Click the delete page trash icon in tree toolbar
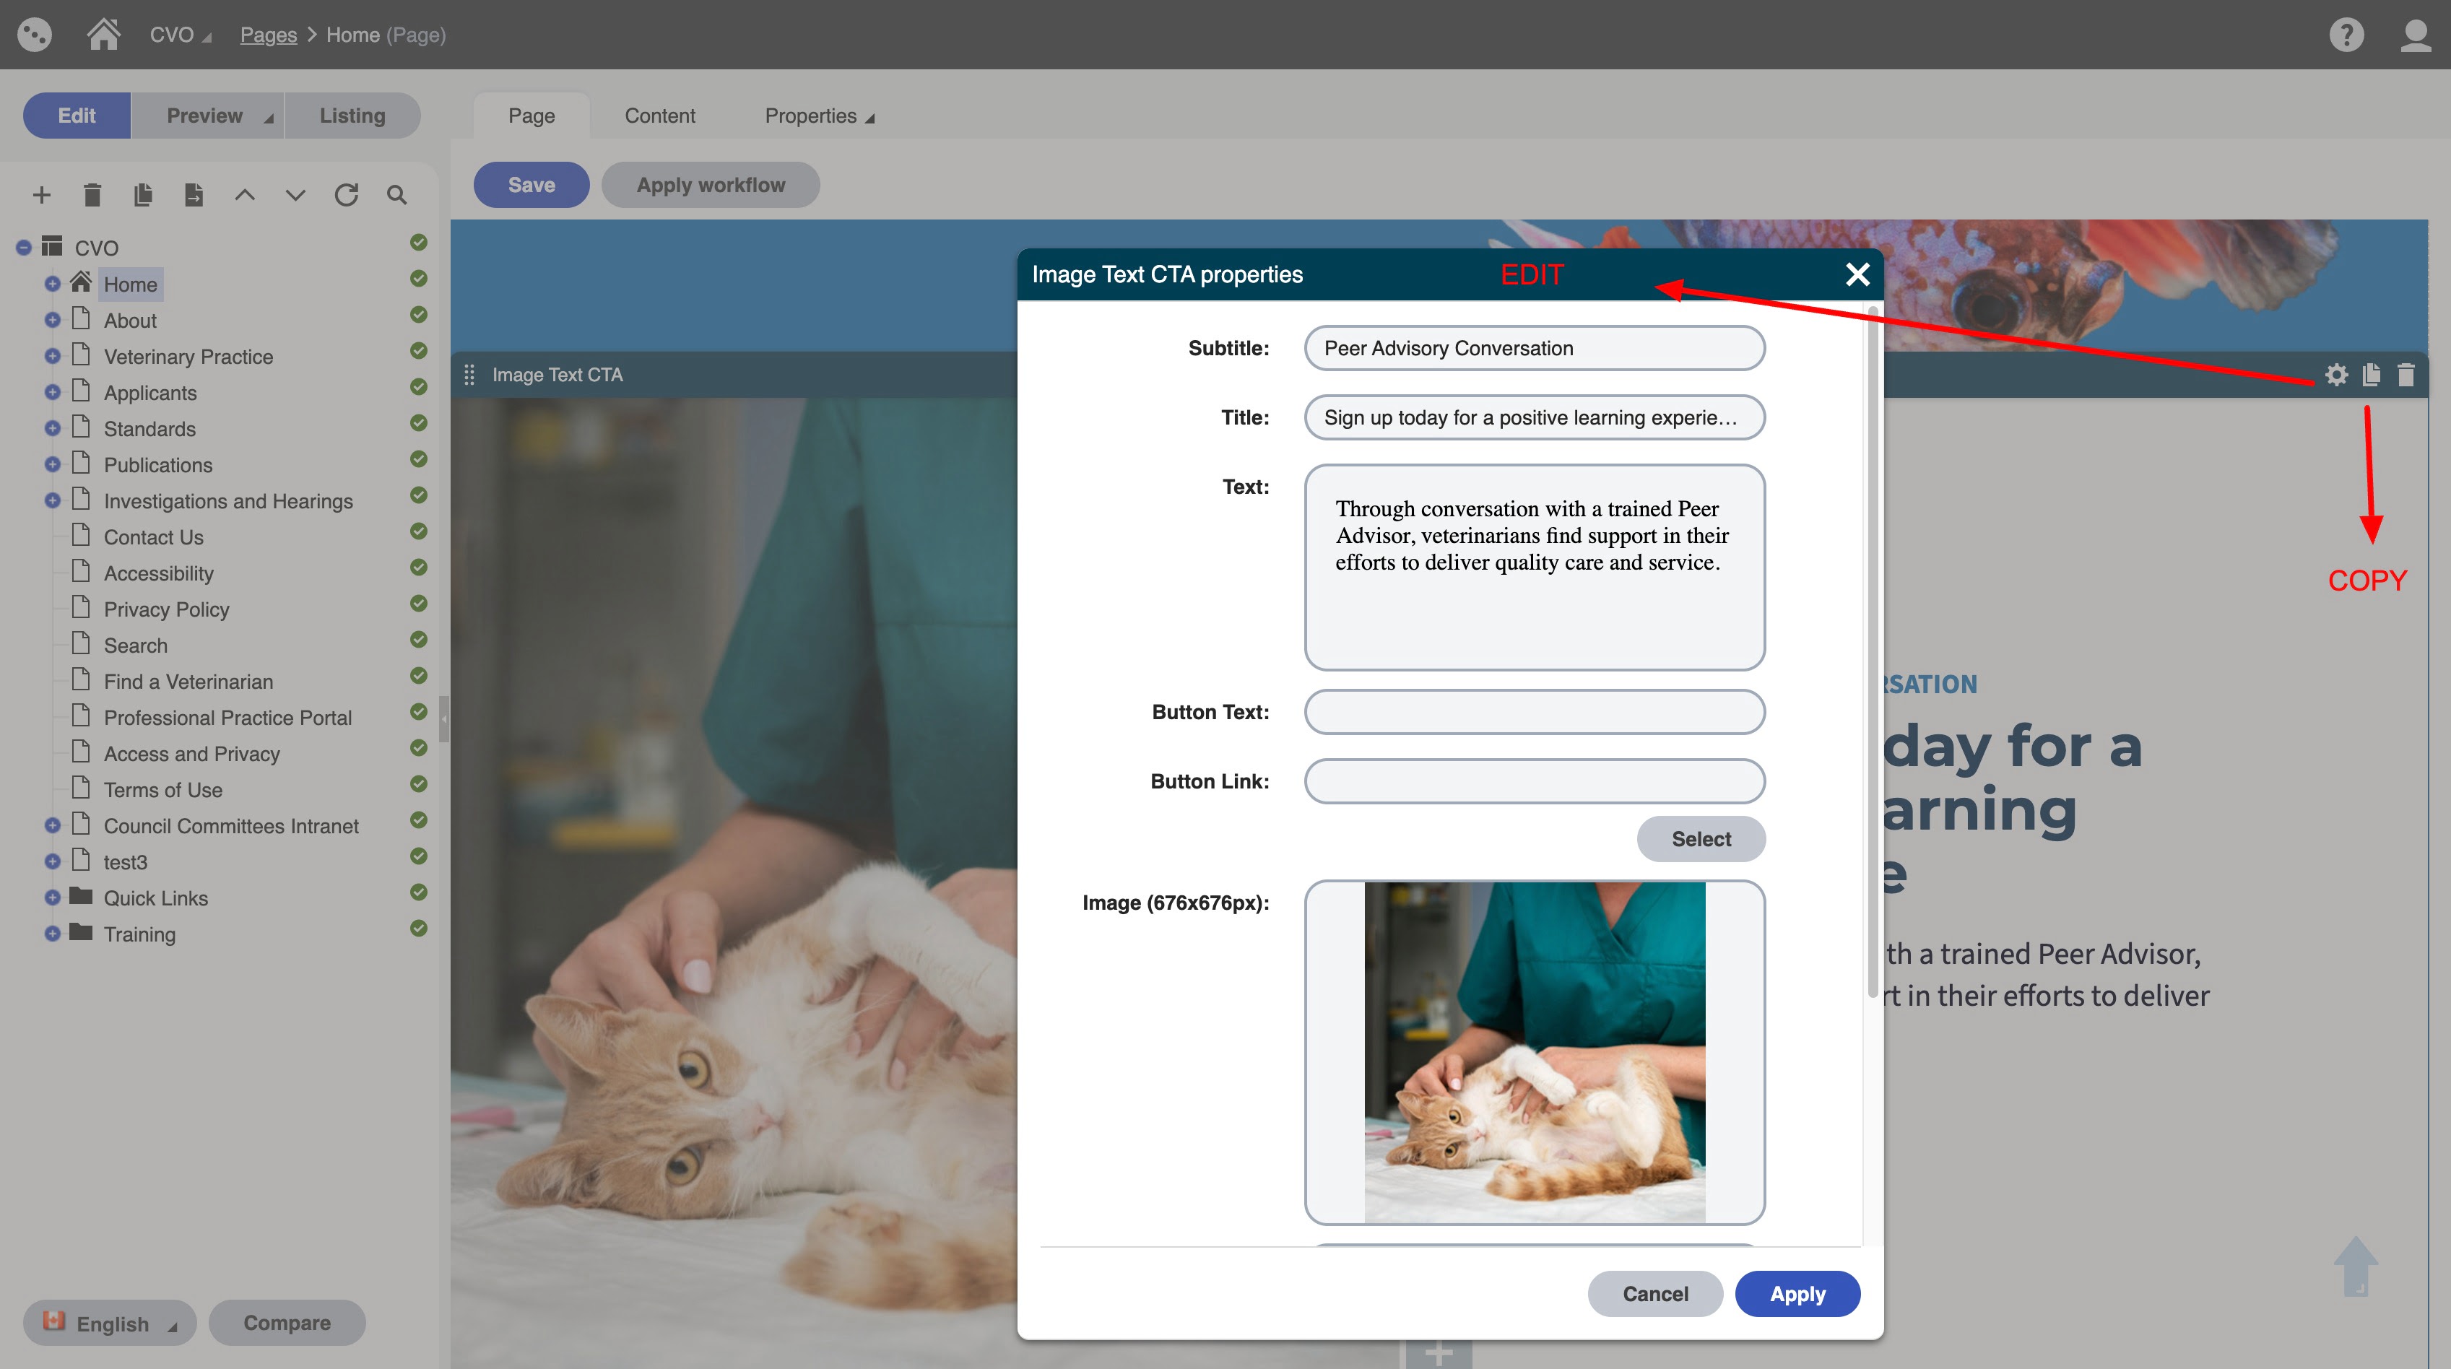The width and height of the screenshot is (2451, 1369). [92, 195]
